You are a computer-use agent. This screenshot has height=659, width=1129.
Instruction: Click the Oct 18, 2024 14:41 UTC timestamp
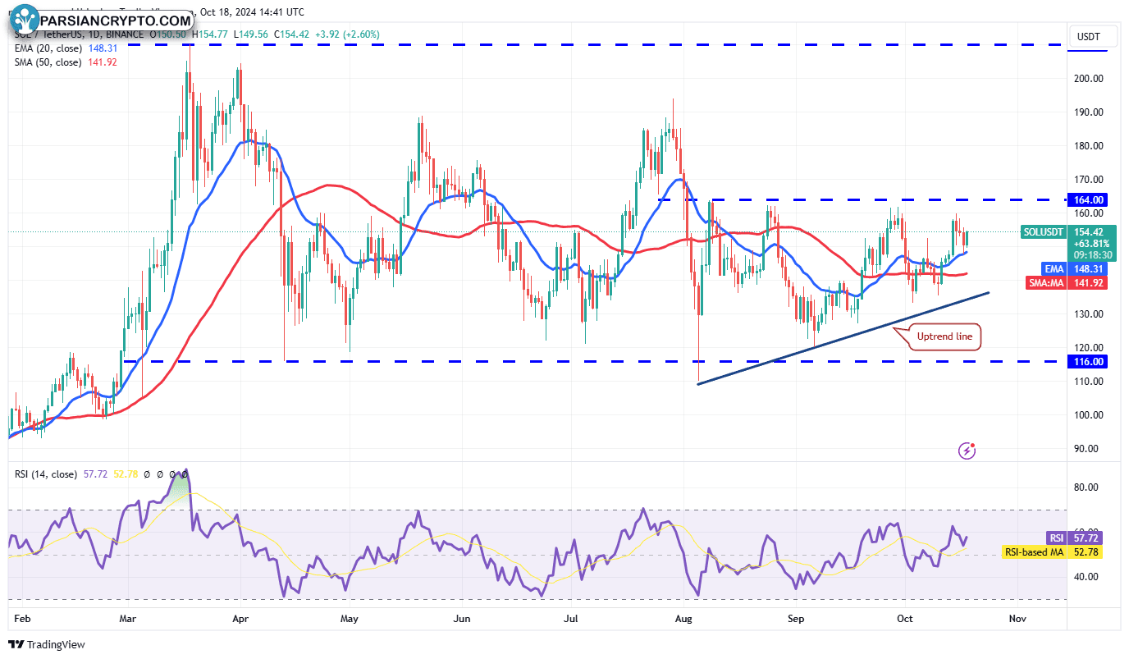tap(251, 12)
